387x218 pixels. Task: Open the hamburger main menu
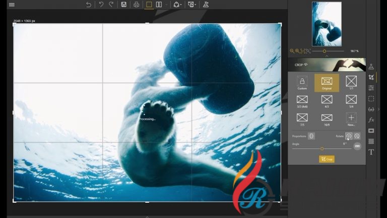pos(12,5)
